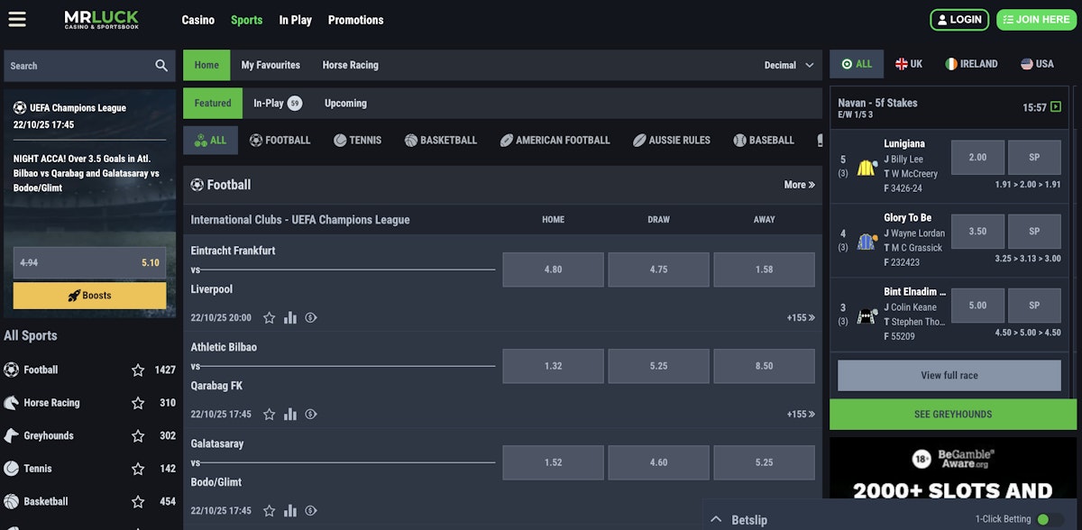This screenshot has height=530, width=1082.
Task: Open the hamburger menu icon
Action: point(16,19)
